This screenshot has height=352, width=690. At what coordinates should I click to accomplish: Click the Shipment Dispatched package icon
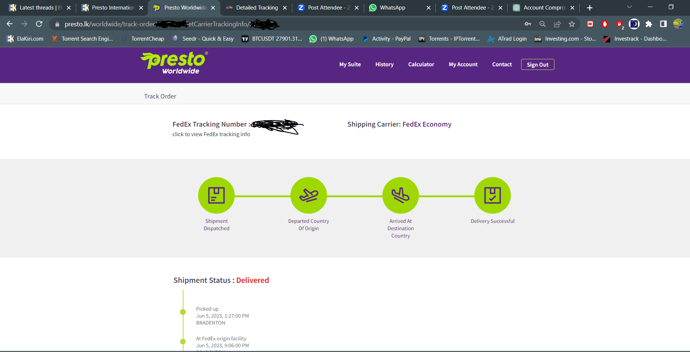(216, 195)
